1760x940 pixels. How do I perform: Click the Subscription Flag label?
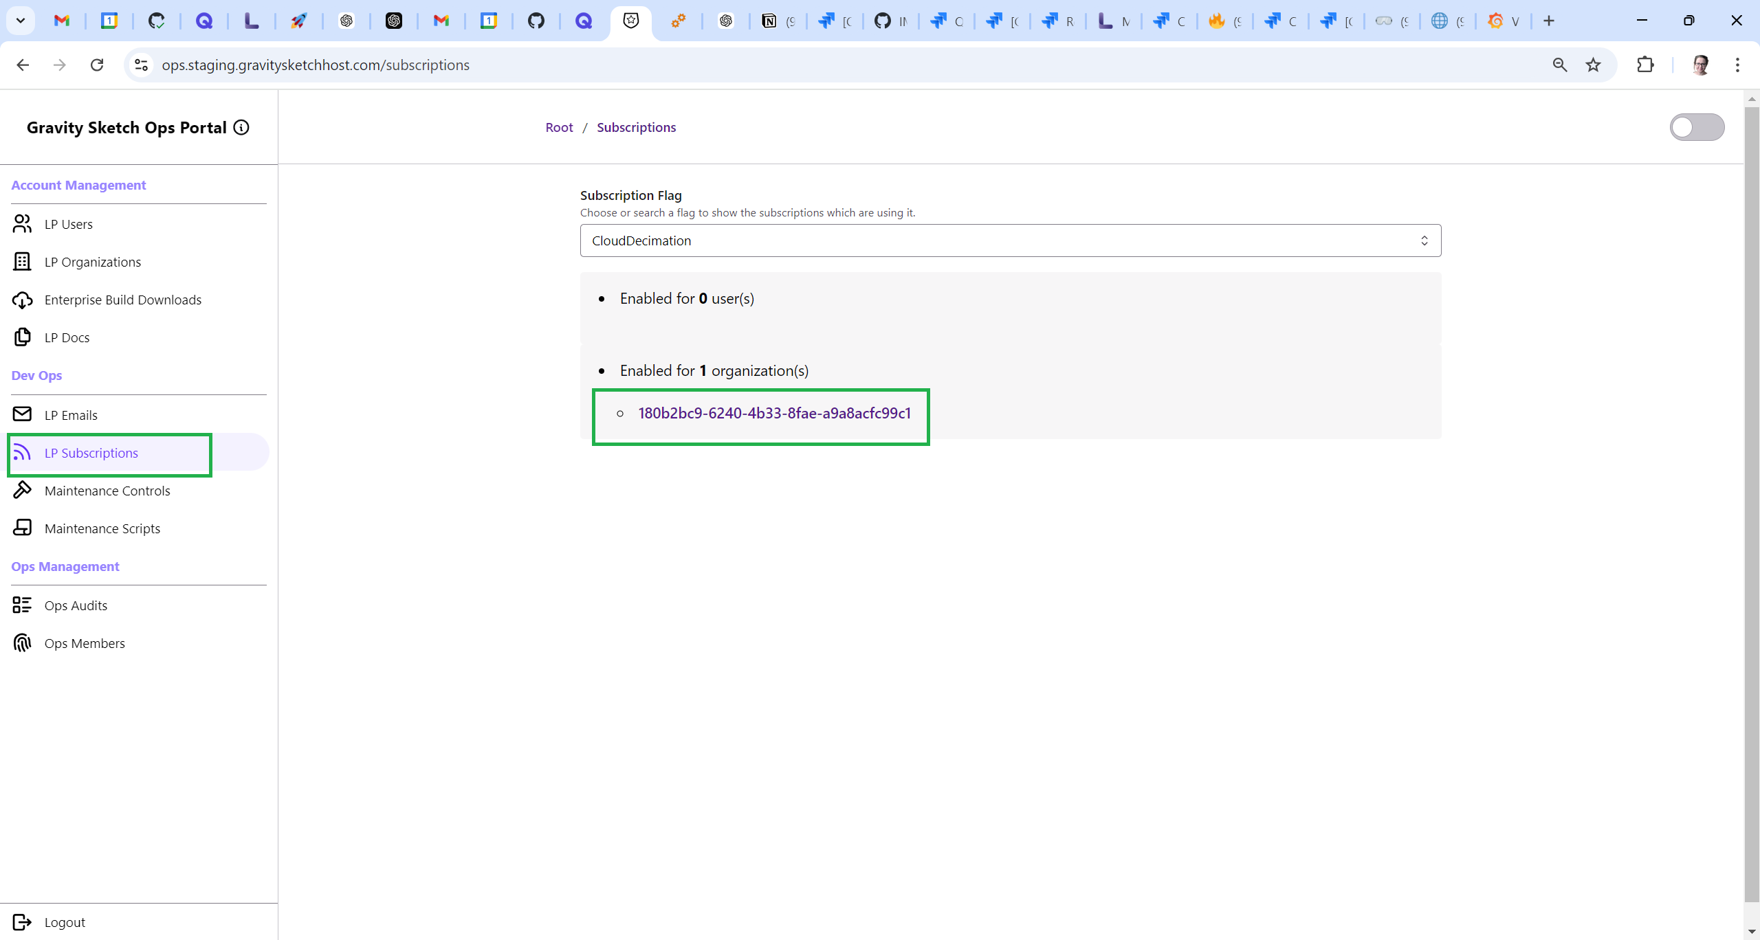click(x=631, y=195)
